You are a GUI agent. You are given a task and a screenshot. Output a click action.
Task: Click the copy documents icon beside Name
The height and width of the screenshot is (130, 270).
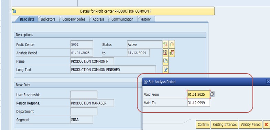click(x=165, y=61)
